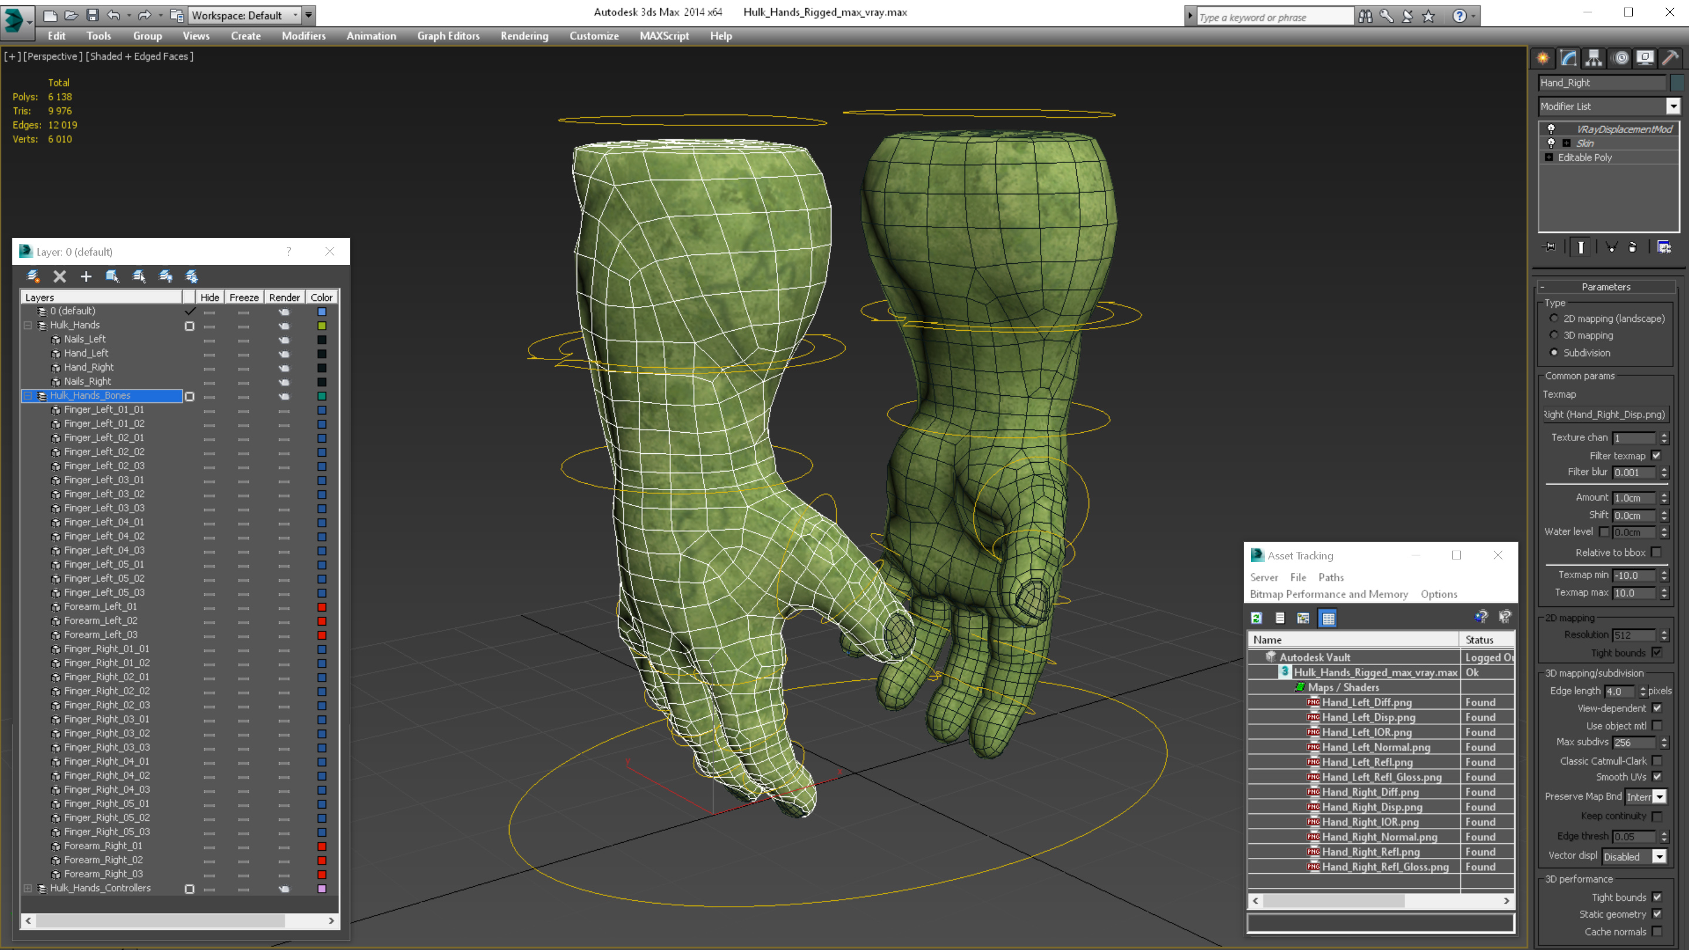Toggle Smooth UVs checkbox
1689x950 pixels.
pos(1657,776)
